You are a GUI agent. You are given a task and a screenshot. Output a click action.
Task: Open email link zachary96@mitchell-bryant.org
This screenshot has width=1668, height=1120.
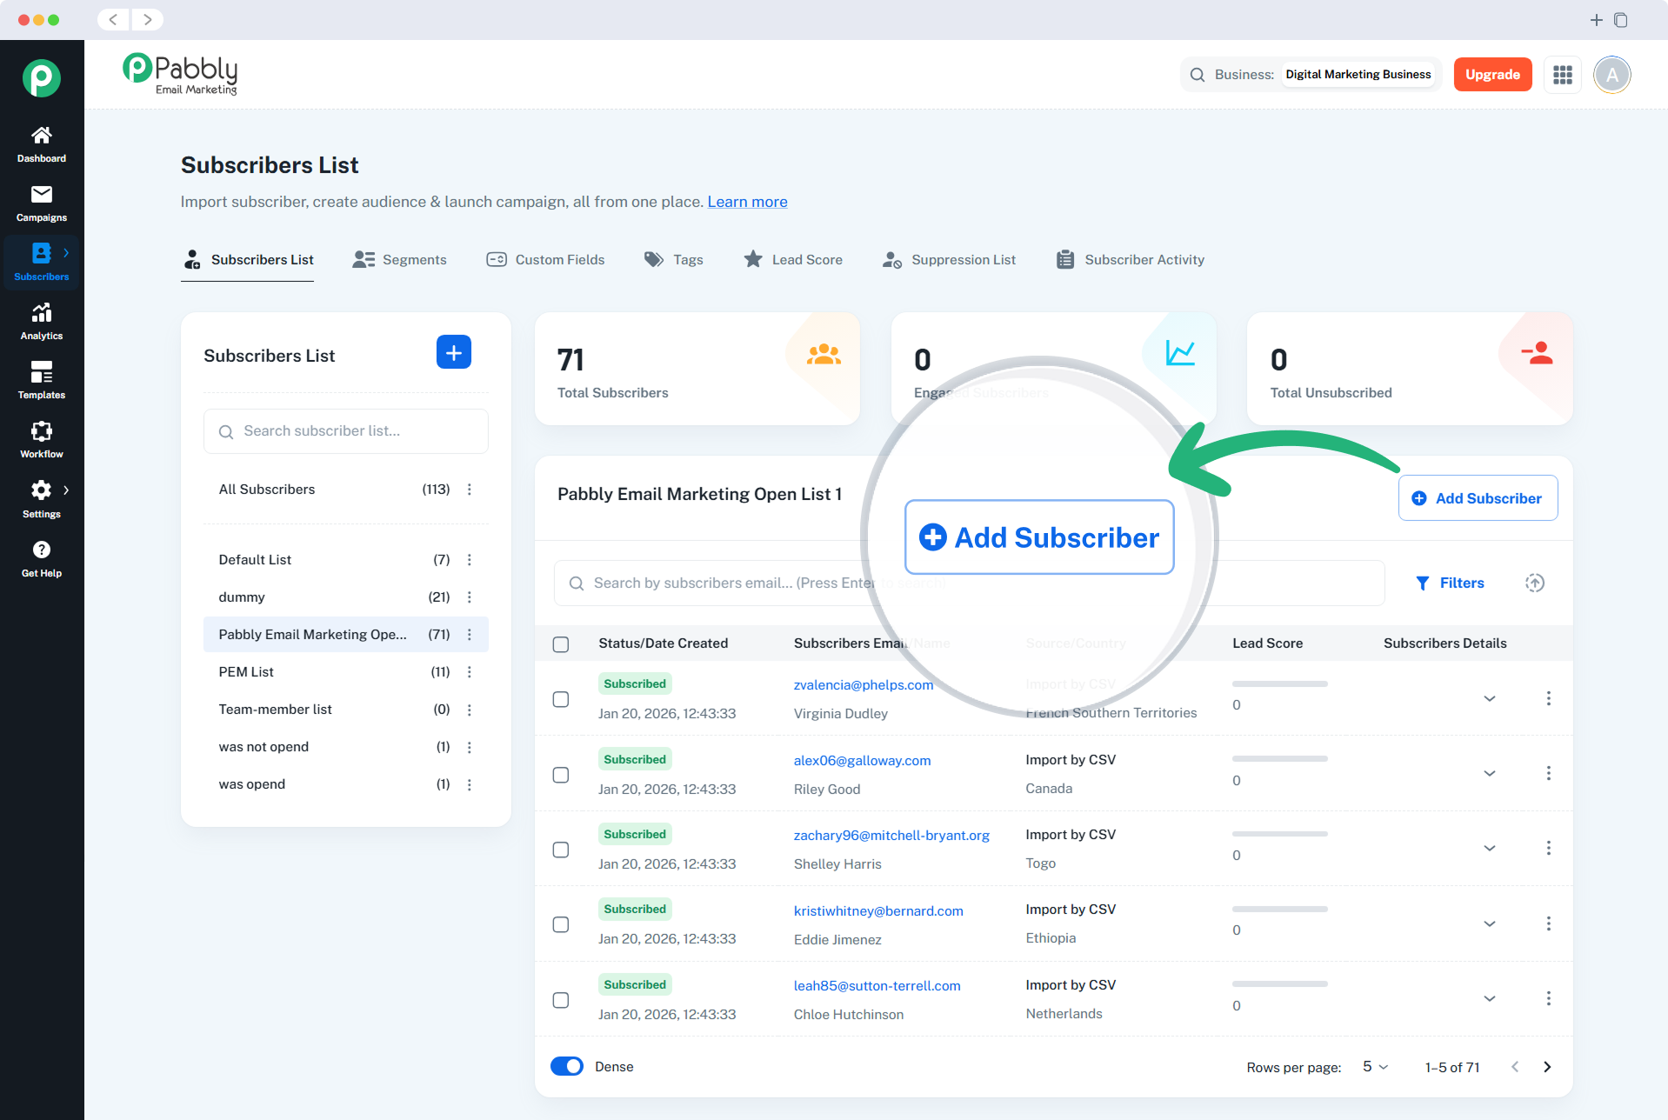tap(891, 836)
